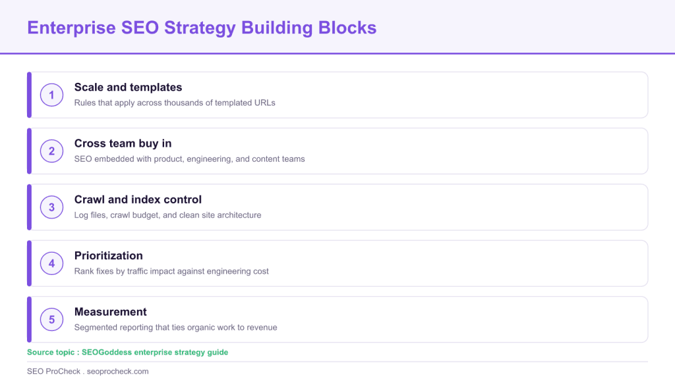The height and width of the screenshot is (379, 675).
Task: Select the 'Scale and templates' heading
Action: pyautogui.click(x=128, y=88)
